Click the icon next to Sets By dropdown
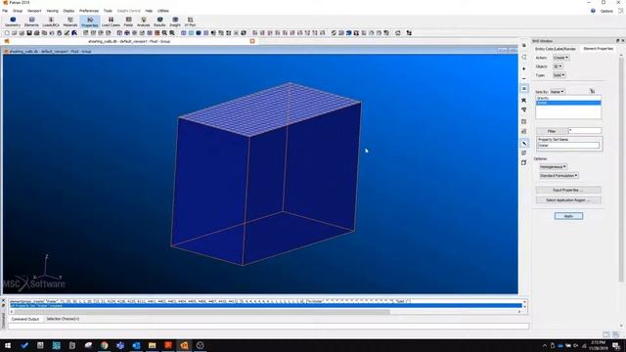Image resolution: width=626 pixels, height=352 pixels. point(592,91)
